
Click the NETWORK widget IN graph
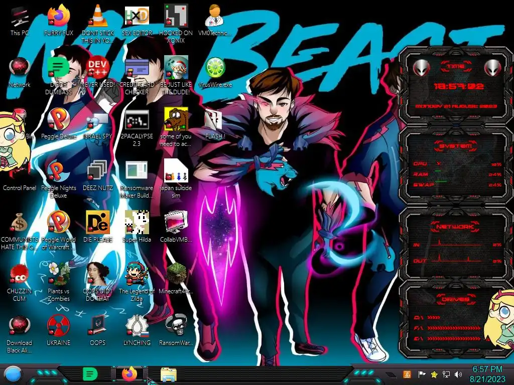457,244
